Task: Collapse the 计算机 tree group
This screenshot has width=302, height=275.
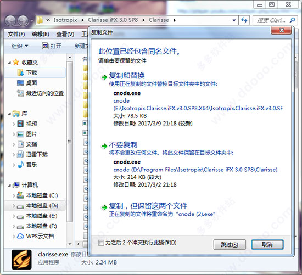Action: point(9,186)
